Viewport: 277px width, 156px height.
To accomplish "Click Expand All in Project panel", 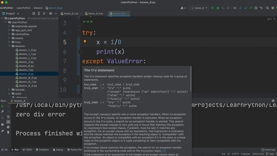I will (x=39, y=13).
